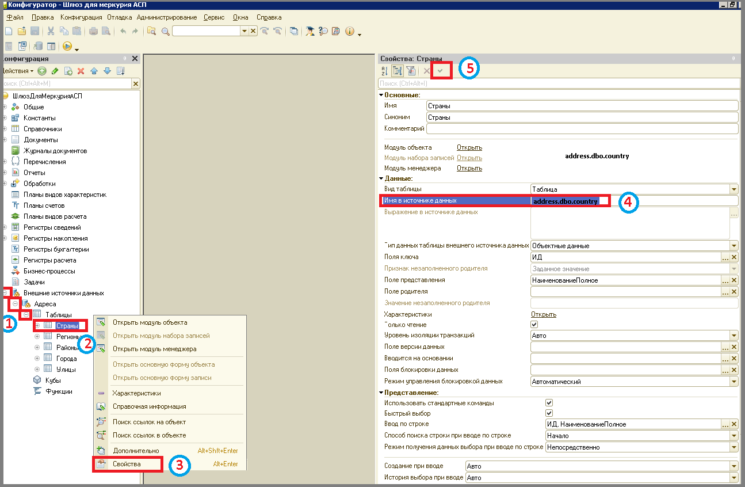
Task: Move the object down with the blue arrow
Action: pos(107,71)
